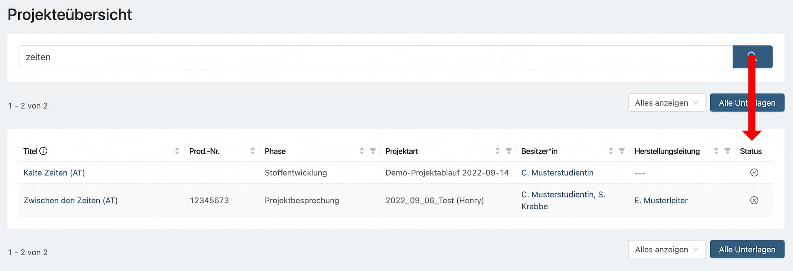Viewport: 793px width, 271px height.
Task: Open E. Musterleiter profile link
Action: [661, 200]
